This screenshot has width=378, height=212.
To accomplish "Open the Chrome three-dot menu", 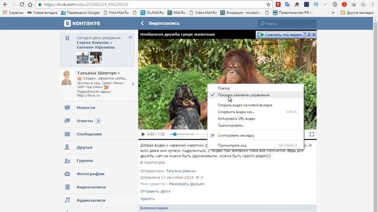I will (x=373, y=4).
